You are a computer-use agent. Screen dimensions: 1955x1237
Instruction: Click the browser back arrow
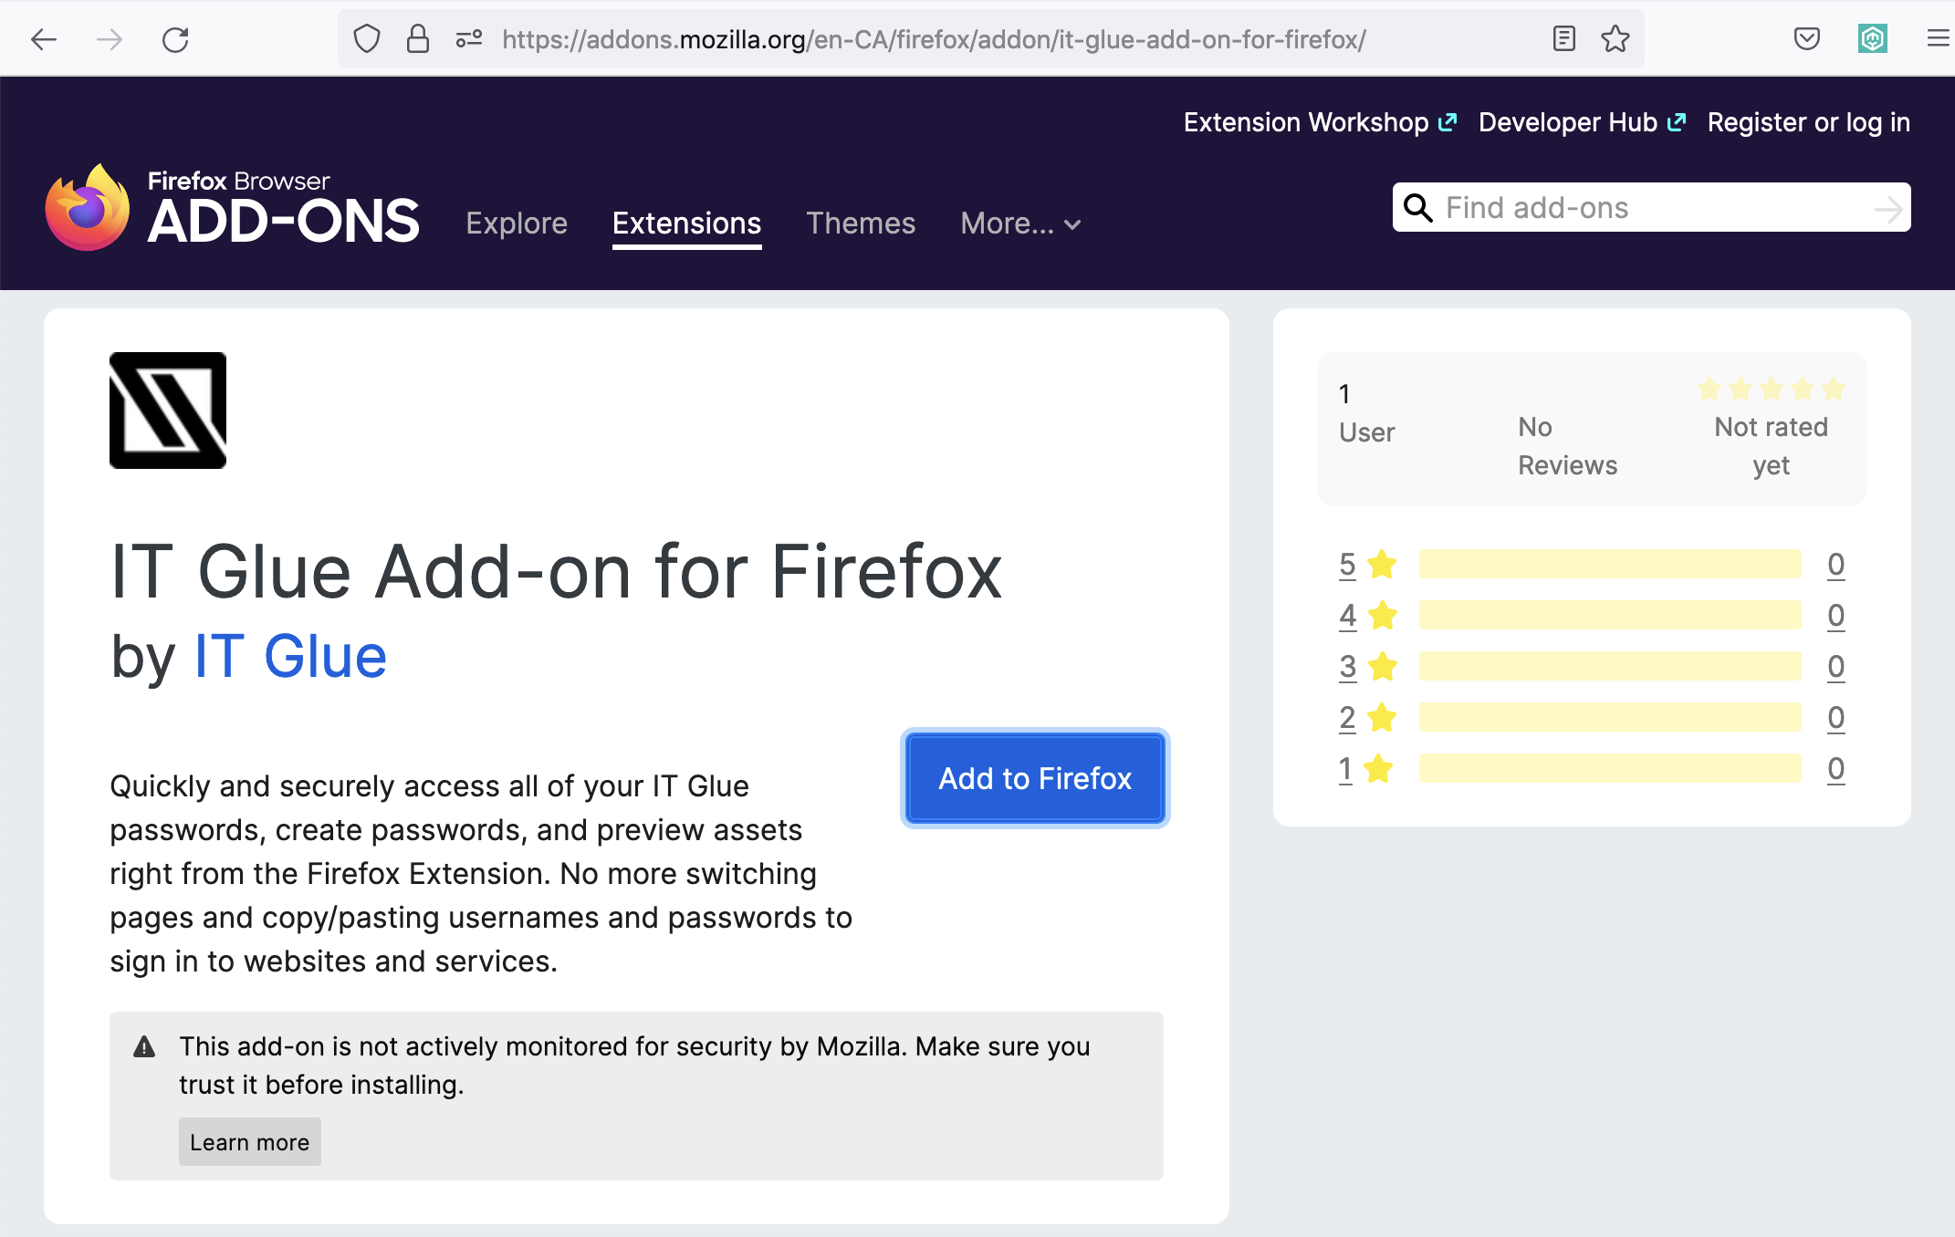[44, 39]
